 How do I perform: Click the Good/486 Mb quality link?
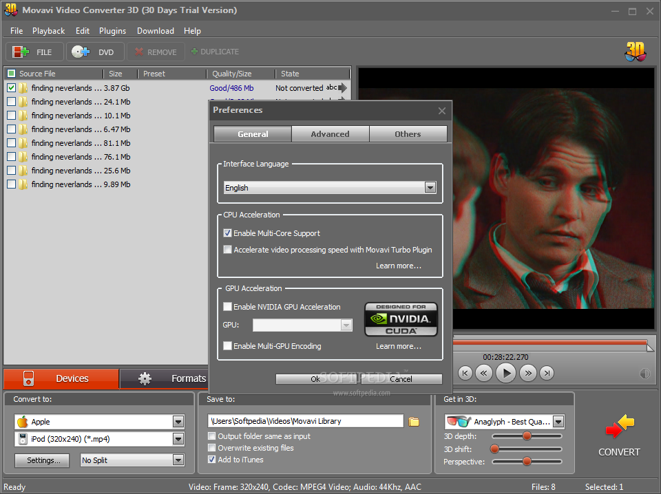231,88
